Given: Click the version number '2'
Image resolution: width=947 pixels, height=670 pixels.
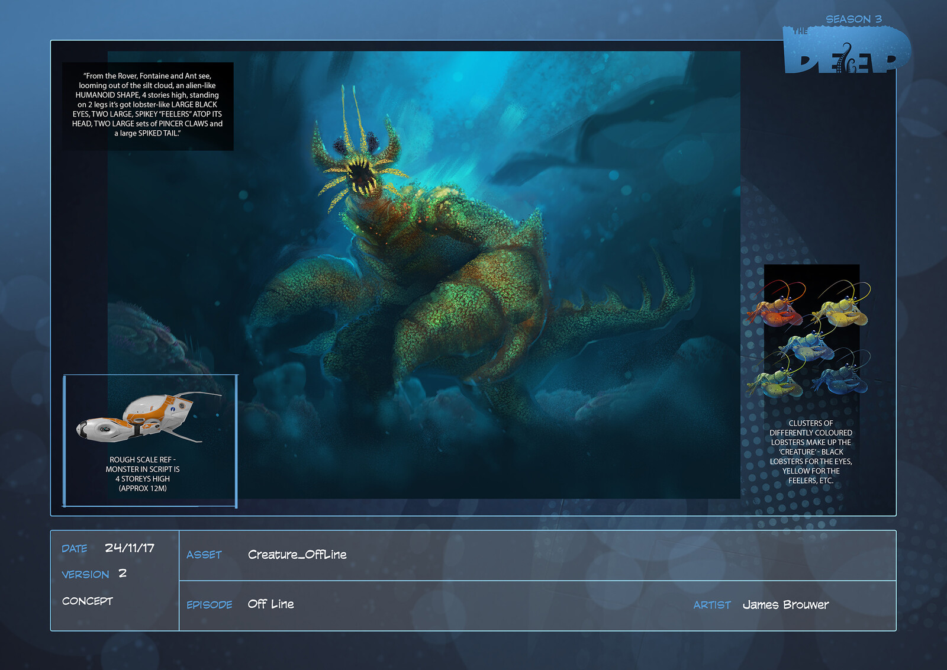Looking at the screenshot, I should [123, 573].
